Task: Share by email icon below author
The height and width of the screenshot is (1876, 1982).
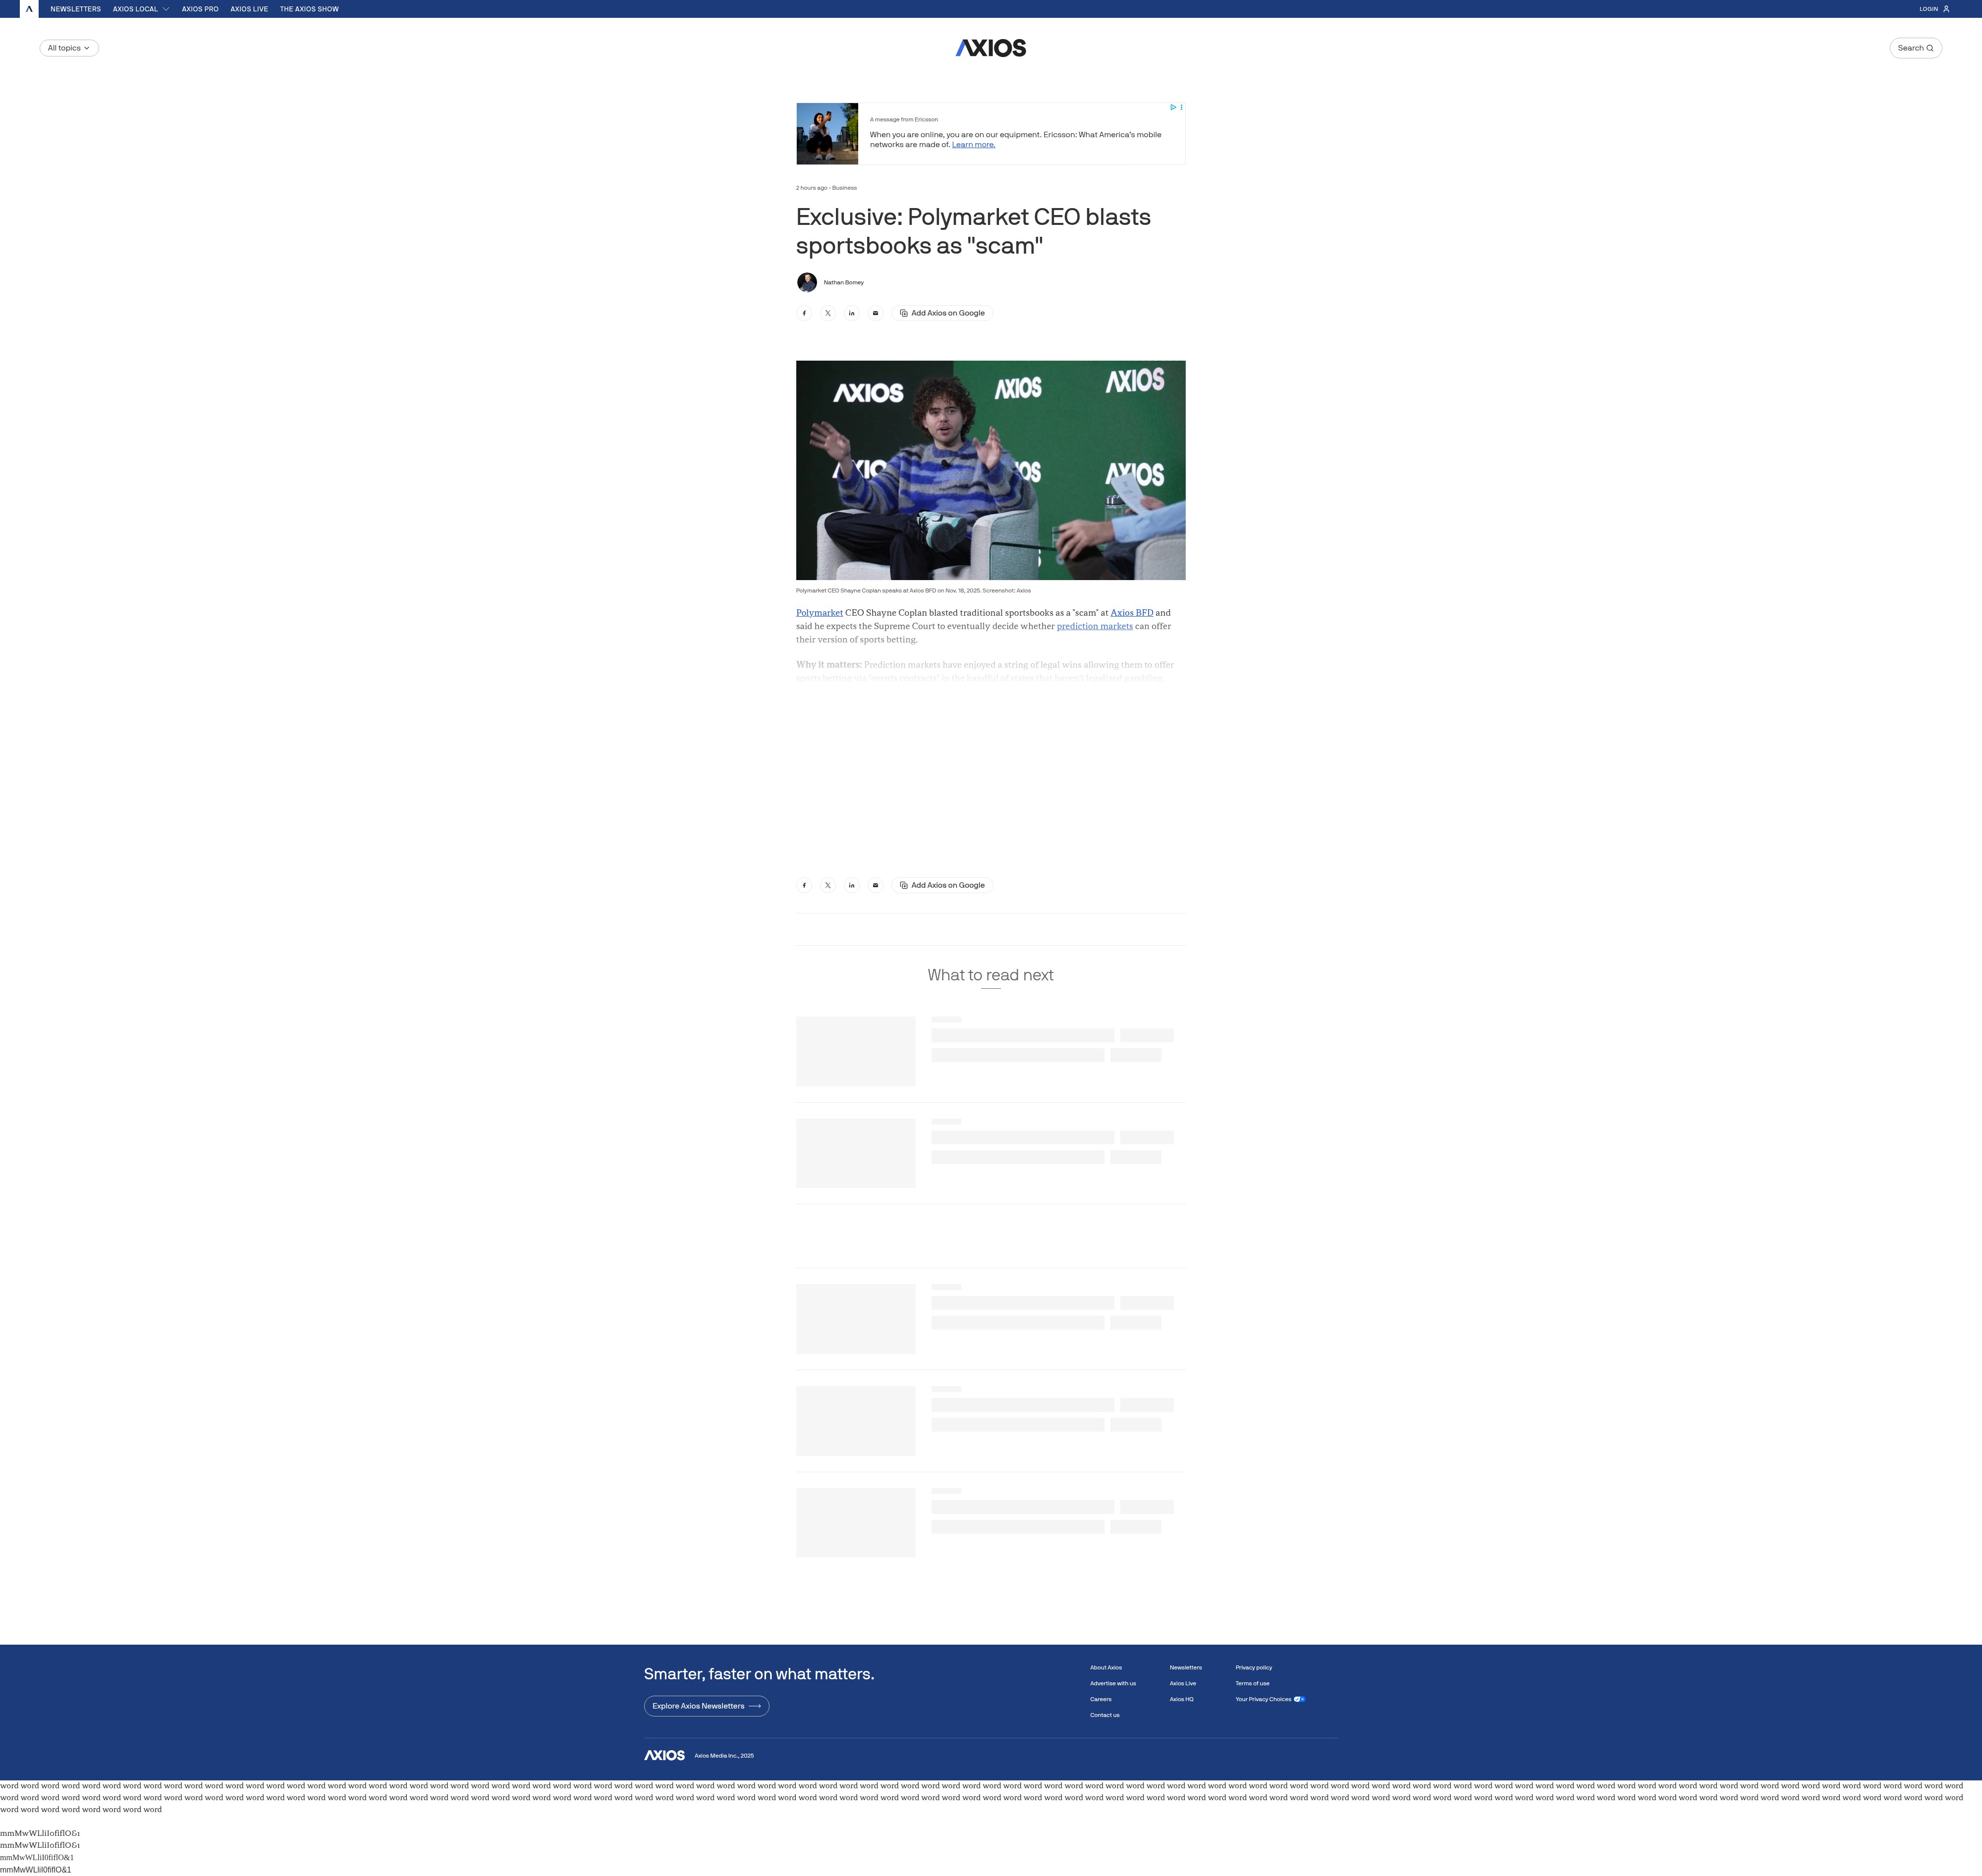Action: tap(875, 313)
